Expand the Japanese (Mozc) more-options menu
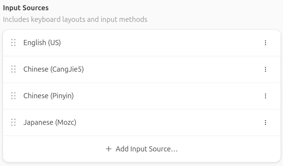Image resolution: width=283 pixels, height=166 pixels. click(265, 122)
